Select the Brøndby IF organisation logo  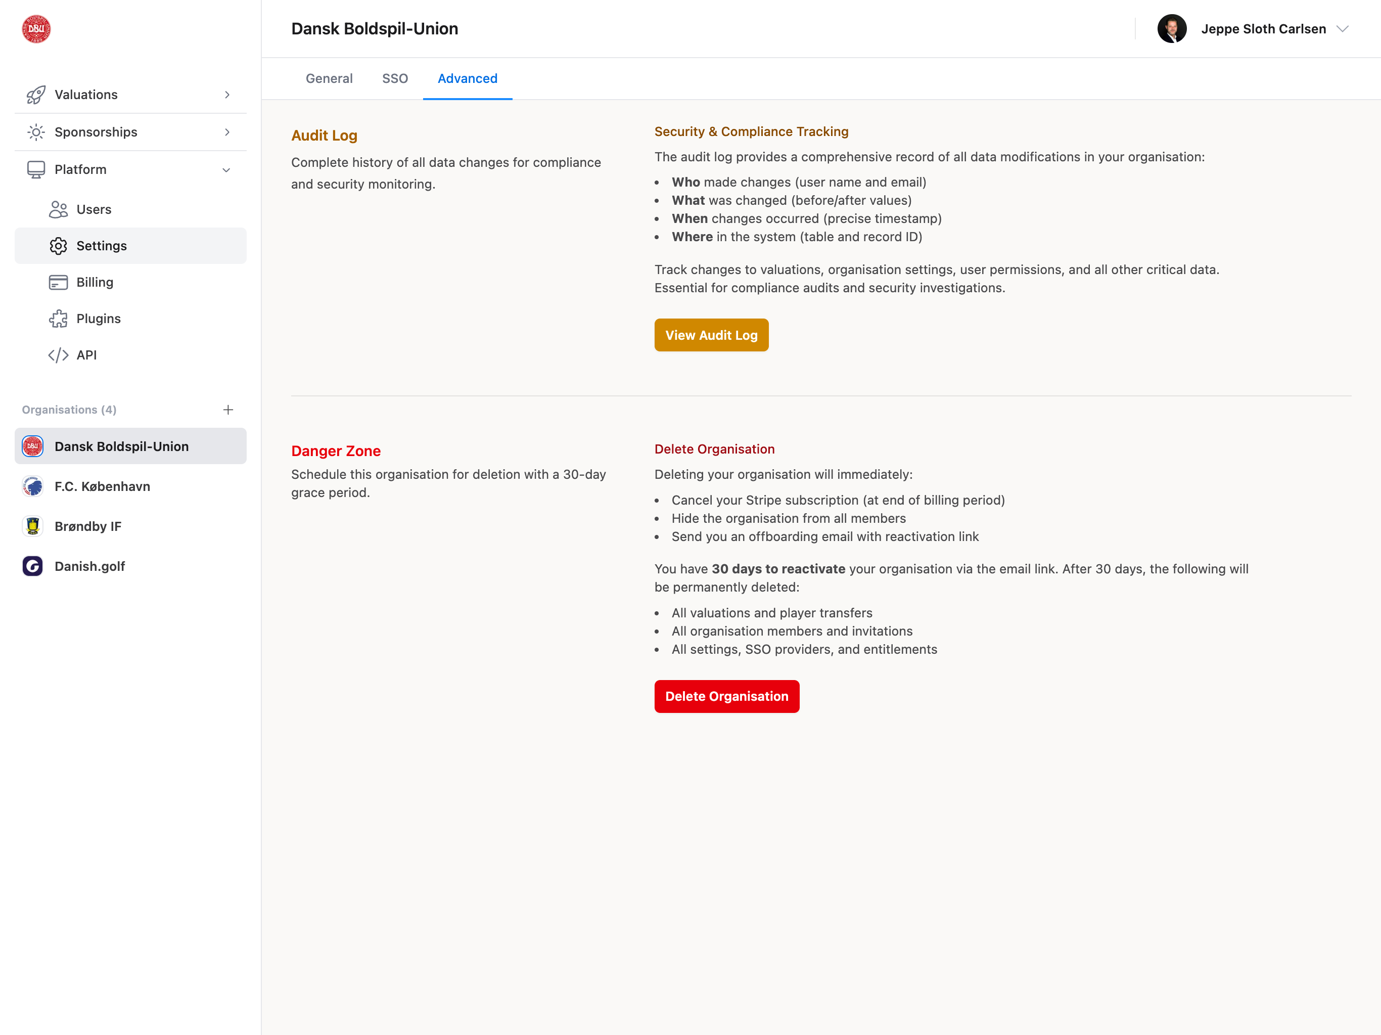(x=32, y=526)
